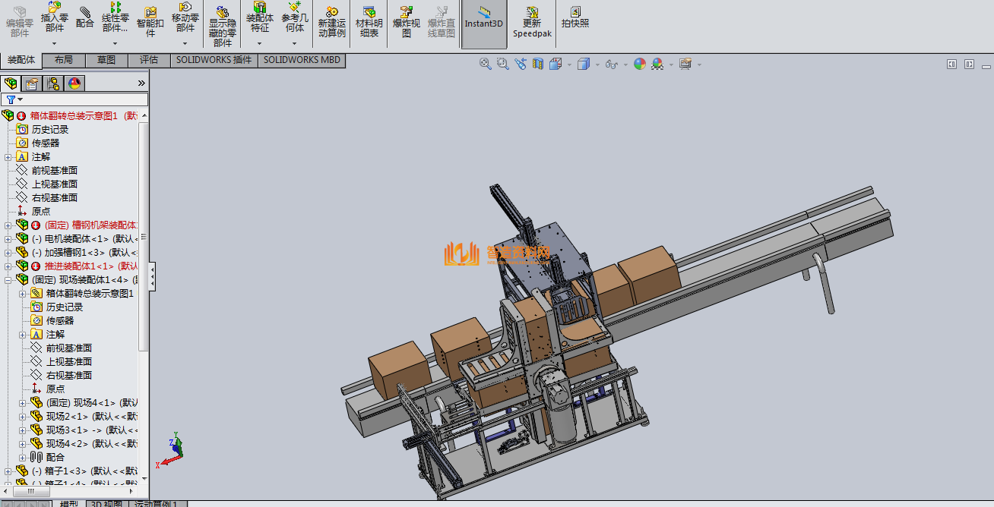Click the 更新 Speedpak icon
Image resolution: width=994 pixels, height=507 pixels.
(532, 22)
